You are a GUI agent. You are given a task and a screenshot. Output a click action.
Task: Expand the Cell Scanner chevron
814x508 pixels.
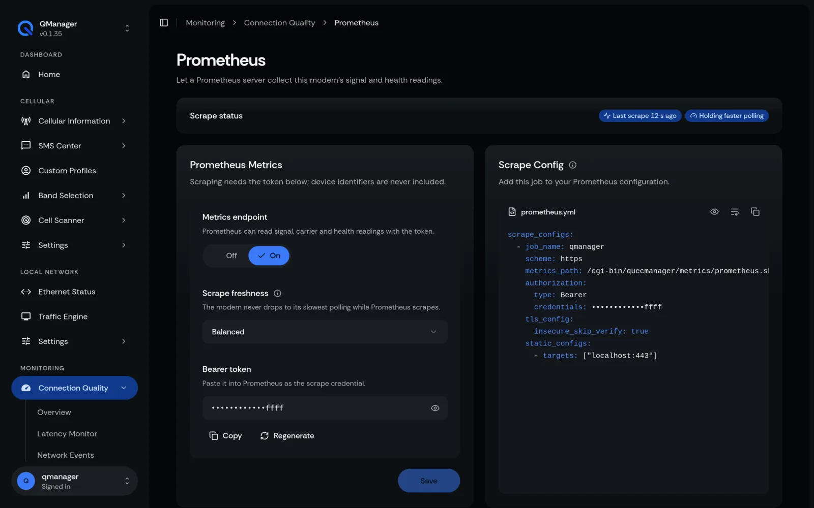coord(124,220)
